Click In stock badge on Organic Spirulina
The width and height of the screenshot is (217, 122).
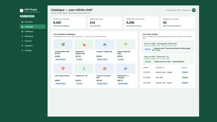coord(121,59)
